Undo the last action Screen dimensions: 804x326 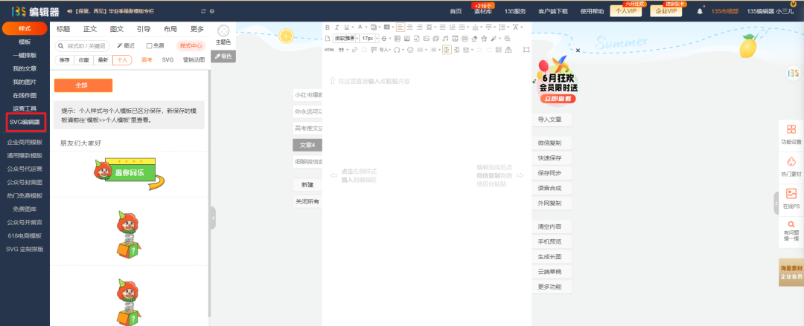pyautogui.click(x=479, y=50)
